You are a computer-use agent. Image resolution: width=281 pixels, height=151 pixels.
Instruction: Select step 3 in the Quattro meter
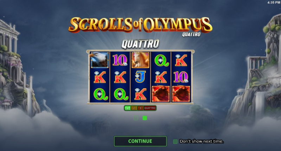tap(140, 108)
